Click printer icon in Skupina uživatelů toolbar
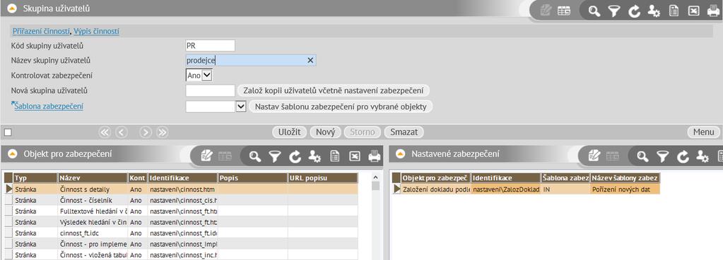 click(713, 11)
